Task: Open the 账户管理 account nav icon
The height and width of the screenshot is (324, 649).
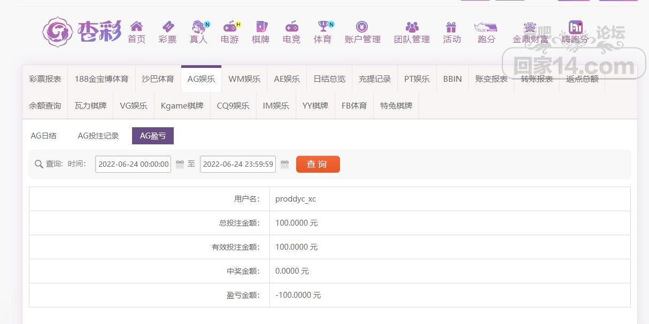Action: click(x=362, y=26)
